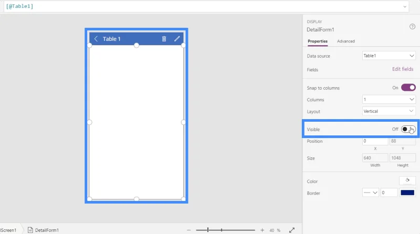Open the Color fill picker icon
The height and width of the screenshot is (234, 420).
click(x=407, y=180)
